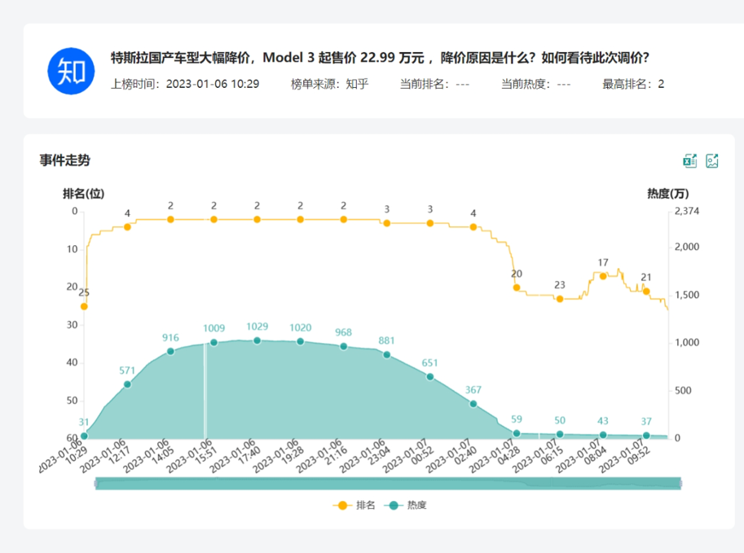Viewport: 744px width, 553px height.
Task: Click the left handle of zoom slider
Action: pos(96,484)
